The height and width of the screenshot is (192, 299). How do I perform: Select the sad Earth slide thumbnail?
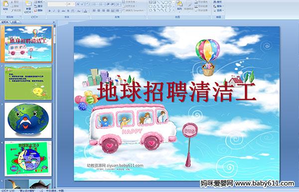(x=28, y=120)
